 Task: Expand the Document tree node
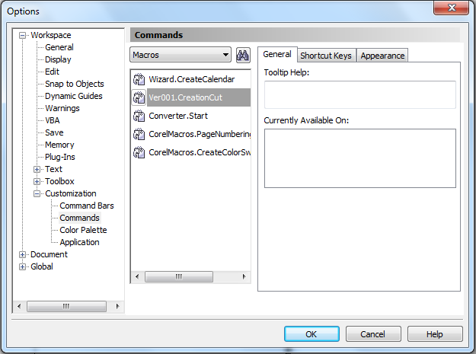click(22, 254)
